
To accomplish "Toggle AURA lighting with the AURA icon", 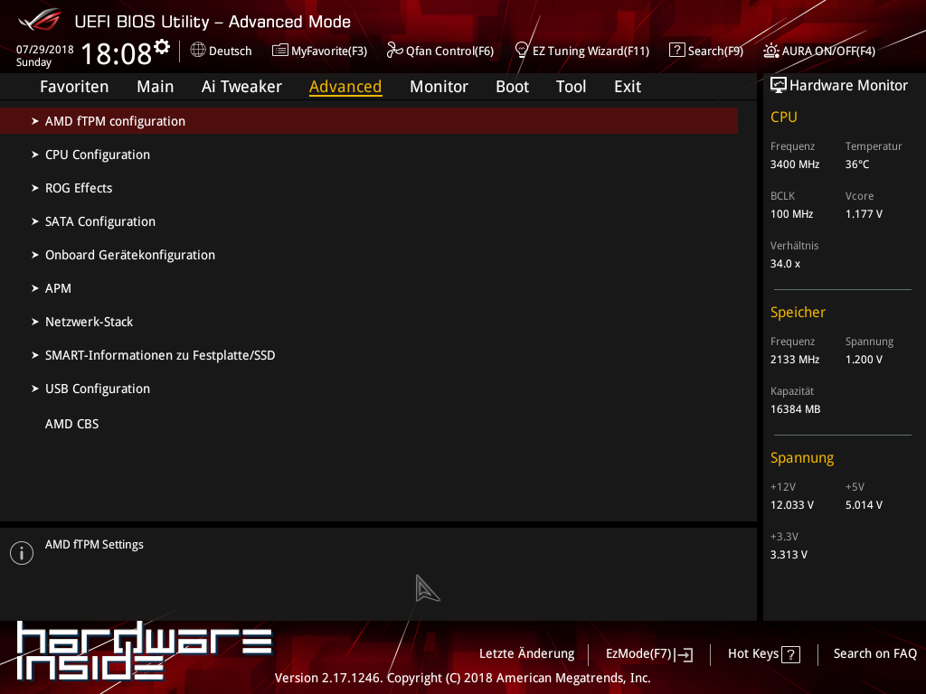I will [x=770, y=51].
